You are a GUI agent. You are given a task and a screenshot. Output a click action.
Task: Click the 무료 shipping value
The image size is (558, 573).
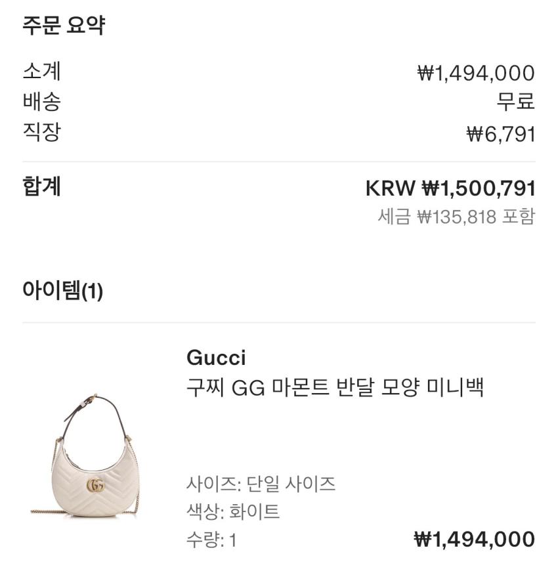pyautogui.click(x=515, y=102)
